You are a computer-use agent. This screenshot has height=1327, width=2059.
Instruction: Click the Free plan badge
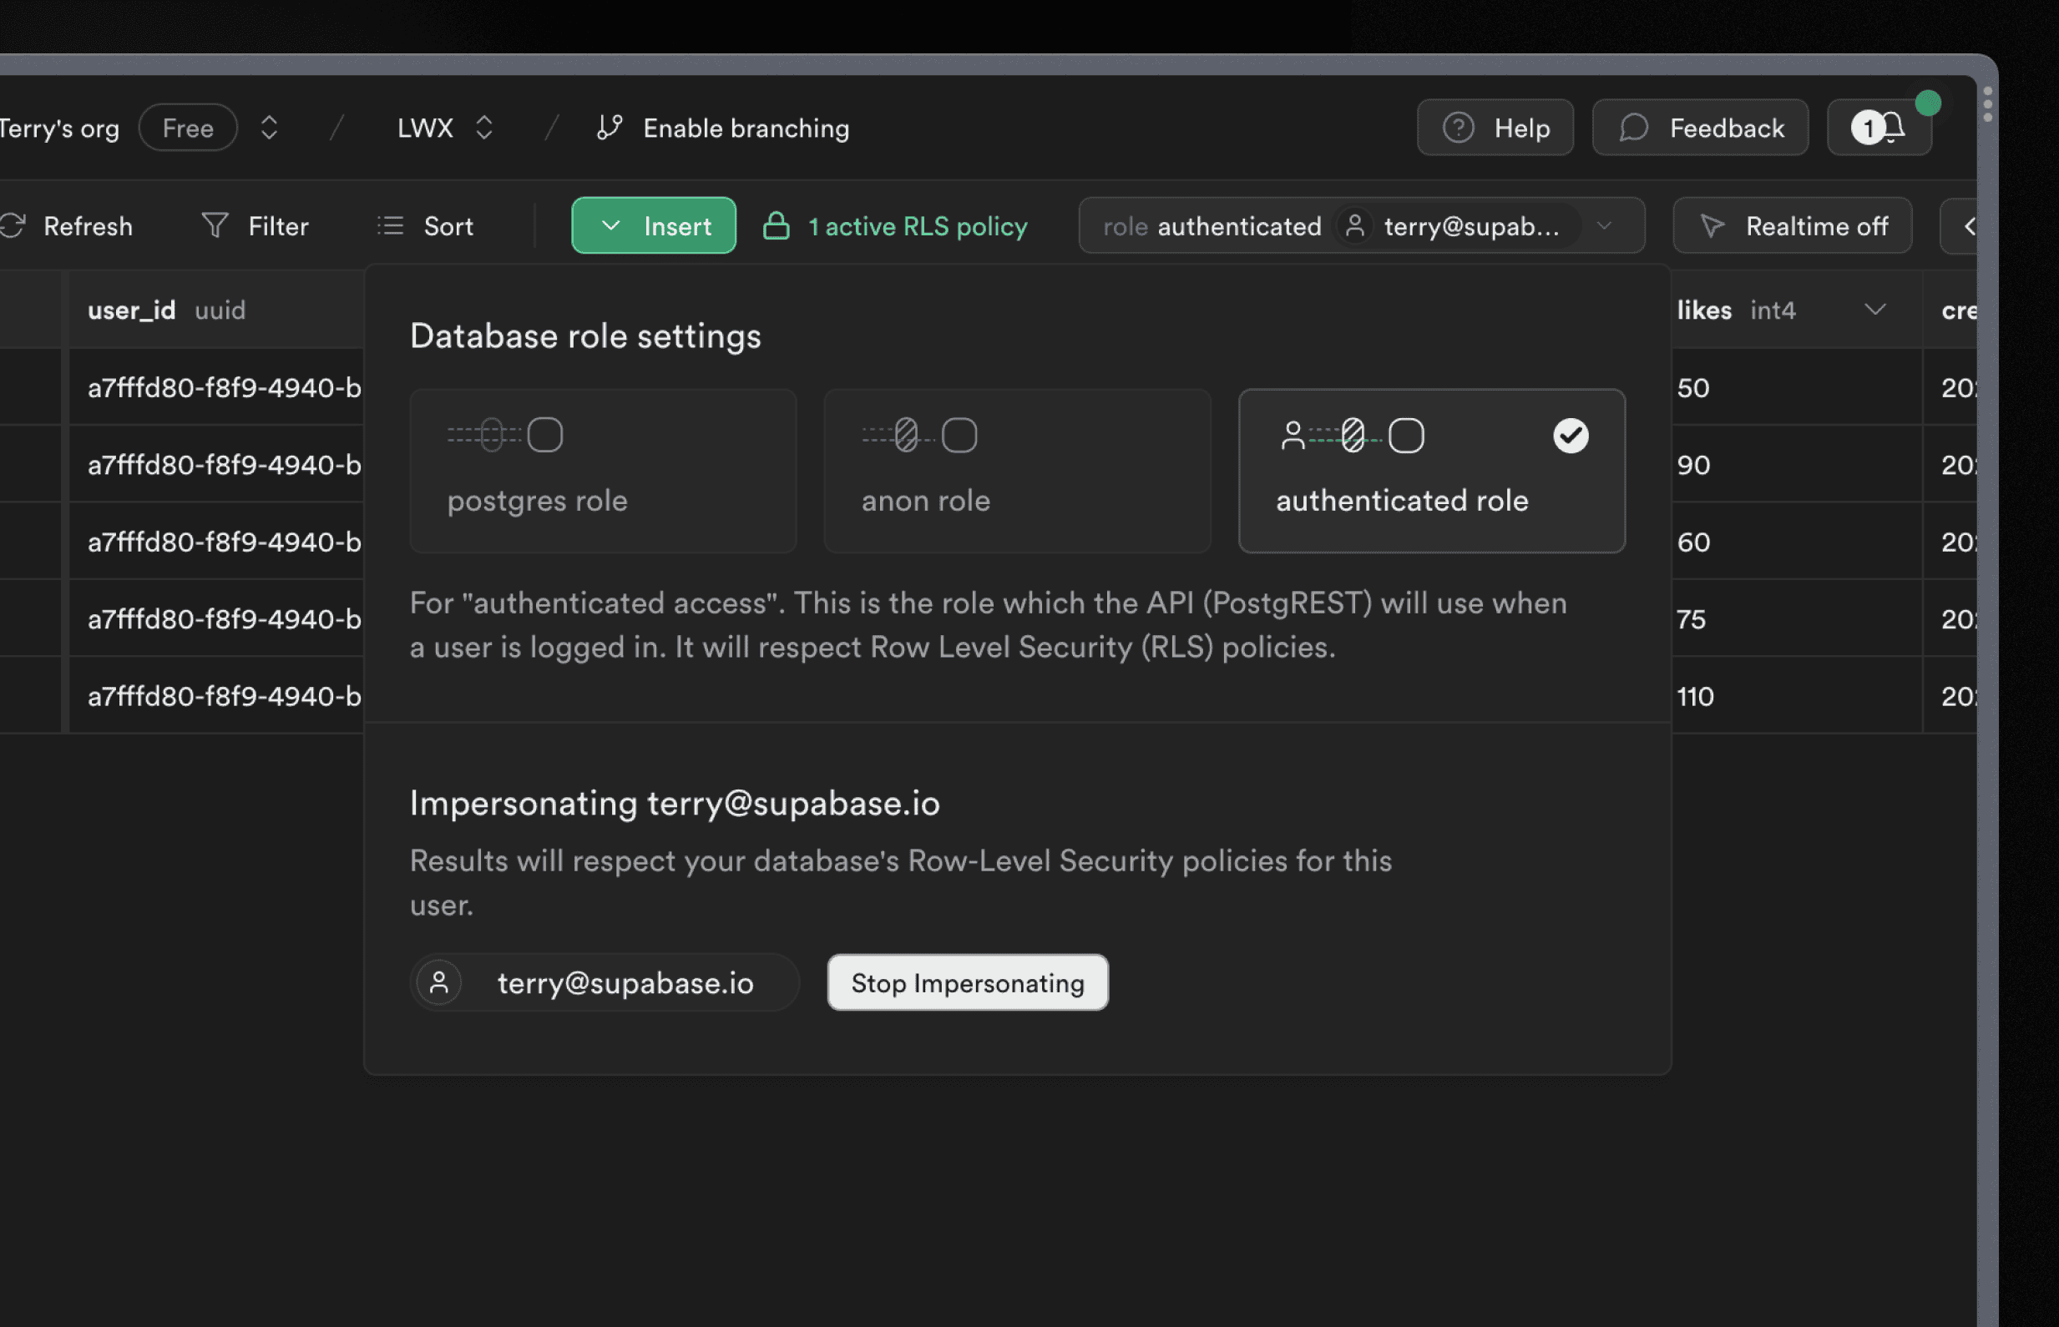[187, 128]
